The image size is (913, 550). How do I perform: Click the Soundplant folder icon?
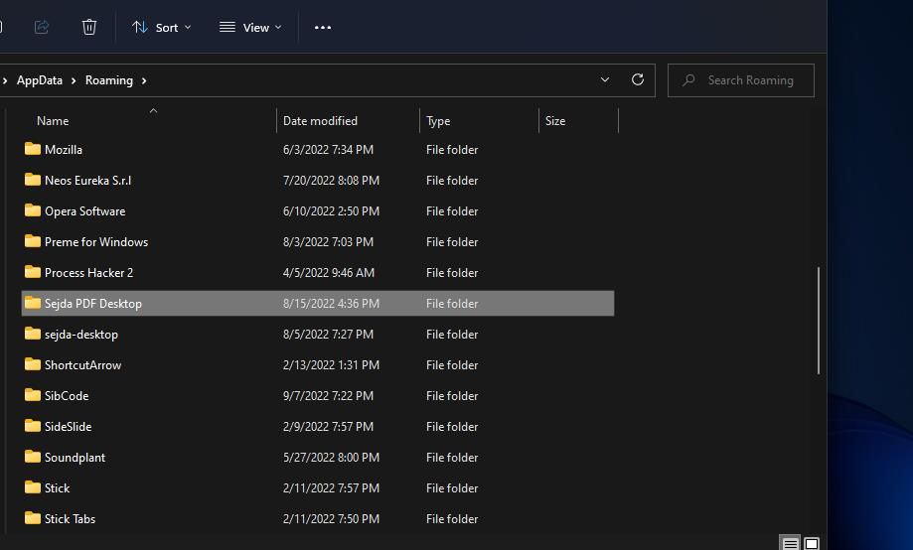pos(33,457)
